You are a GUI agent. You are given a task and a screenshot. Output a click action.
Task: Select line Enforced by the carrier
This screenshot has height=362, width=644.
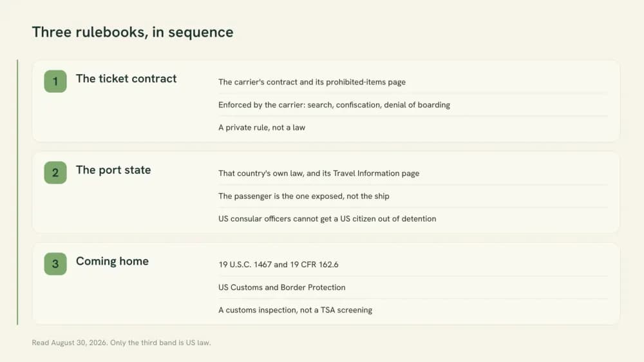tap(334, 105)
